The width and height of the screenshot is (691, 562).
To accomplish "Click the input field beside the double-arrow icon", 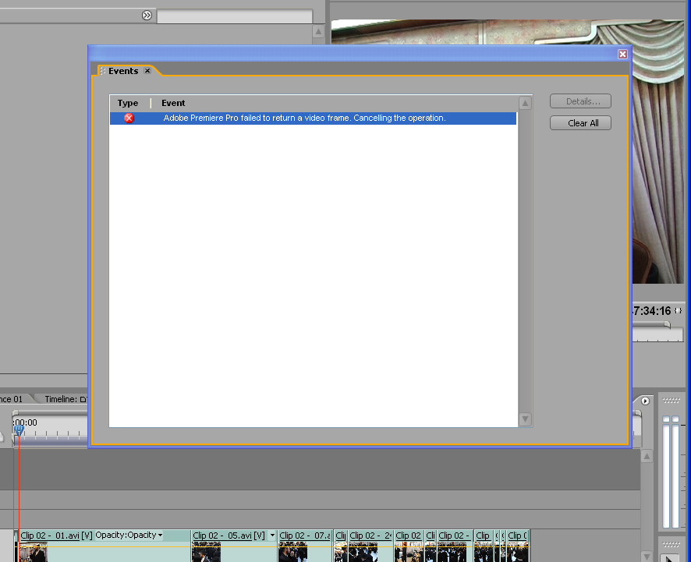I will pos(235,16).
